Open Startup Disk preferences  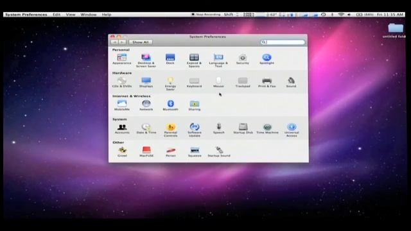pos(243,128)
